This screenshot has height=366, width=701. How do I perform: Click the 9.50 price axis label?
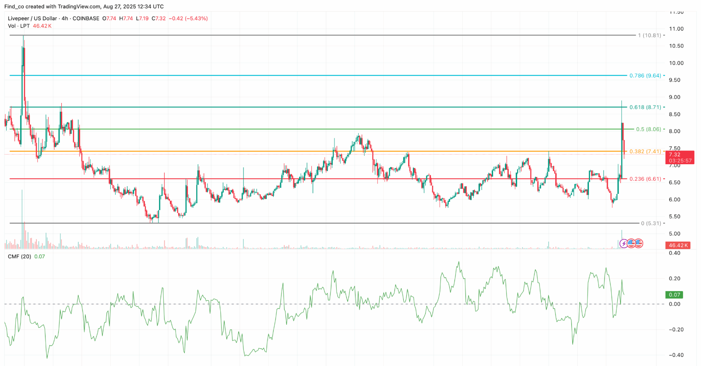pos(674,80)
